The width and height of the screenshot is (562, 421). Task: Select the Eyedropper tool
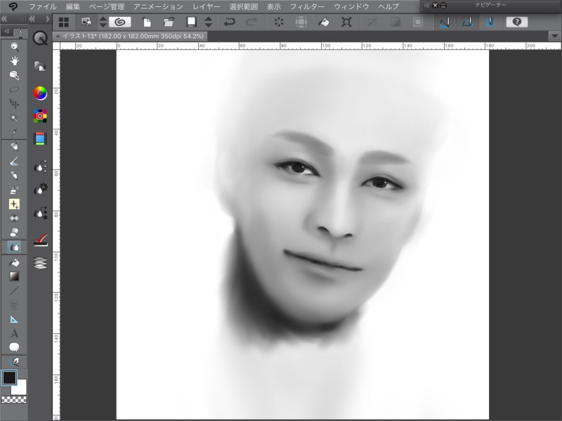point(14,132)
